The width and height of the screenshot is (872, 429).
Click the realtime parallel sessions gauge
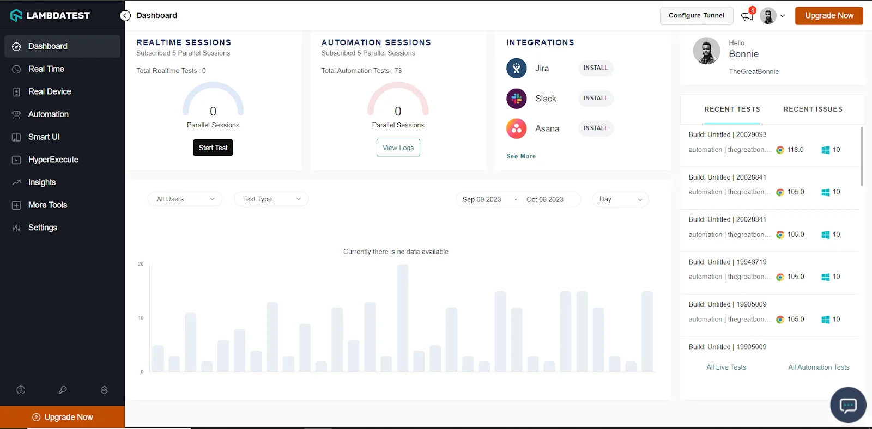click(213, 99)
